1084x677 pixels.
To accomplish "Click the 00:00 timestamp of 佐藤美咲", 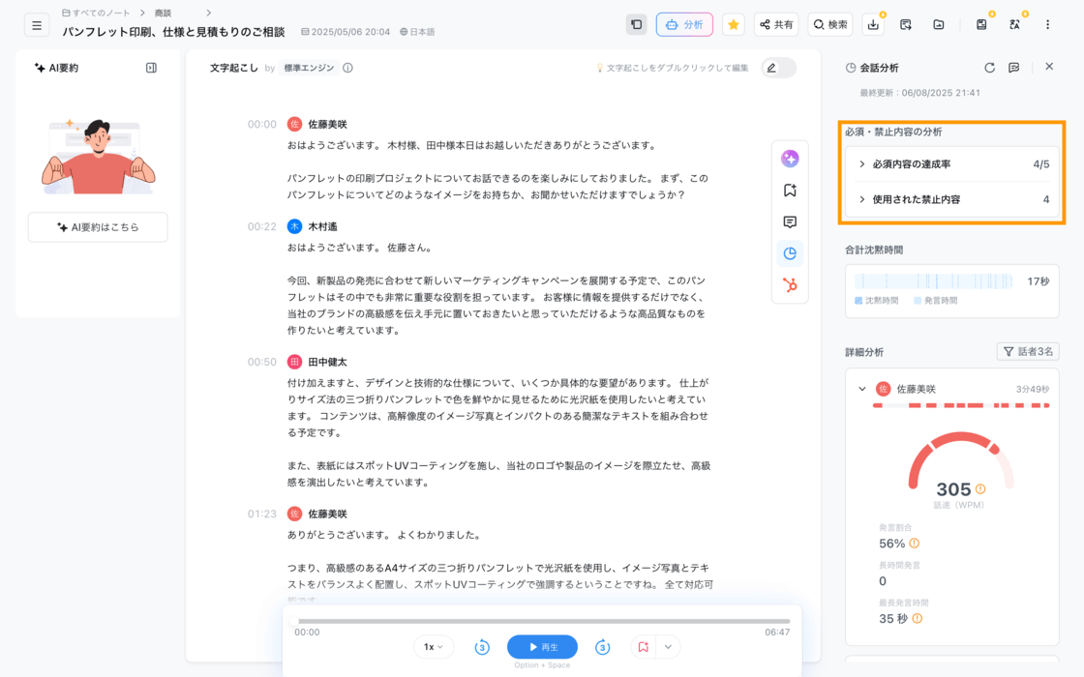I will coord(262,125).
